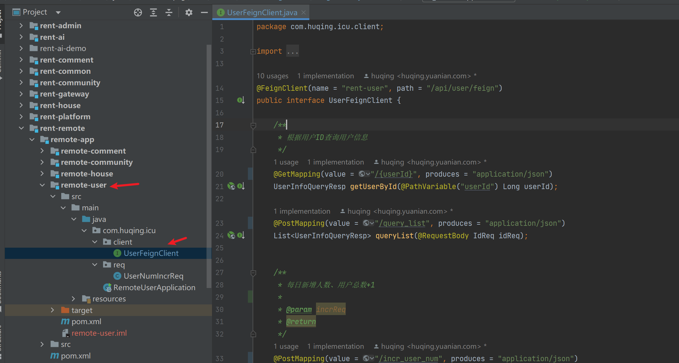This screenshot has height=363, width=679.
Task: Select the UserFeignClient.java editor tab
Action: pos(262,12)
